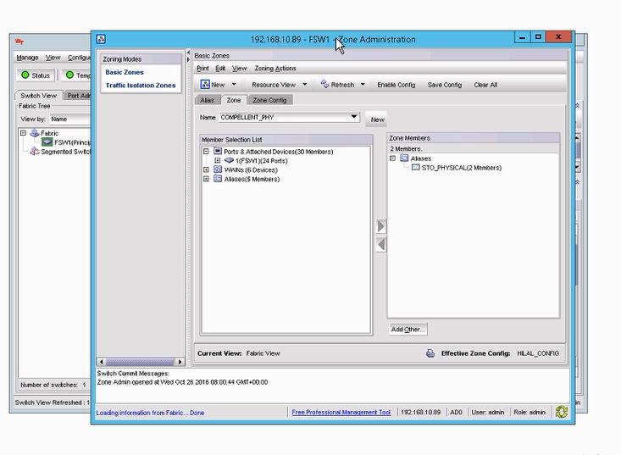The height and width of the screenshot is (455, 621).
Task: Click the Zone Admin opened commit message text
Action: point(183,382)
